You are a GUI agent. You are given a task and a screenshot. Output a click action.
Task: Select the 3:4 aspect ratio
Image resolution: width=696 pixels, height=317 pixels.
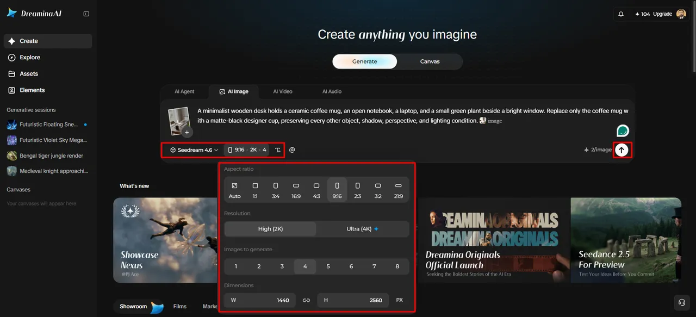tap(276, 190)
